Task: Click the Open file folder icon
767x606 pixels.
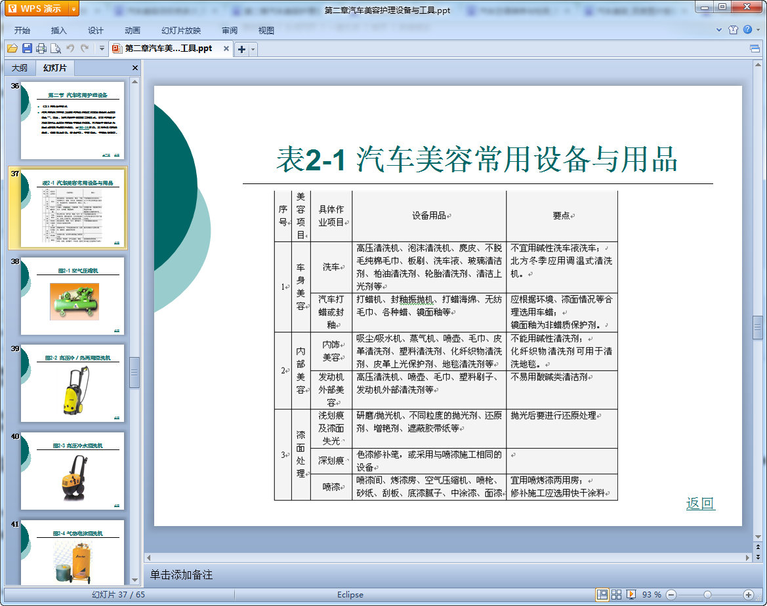Action: coord(12,48)
